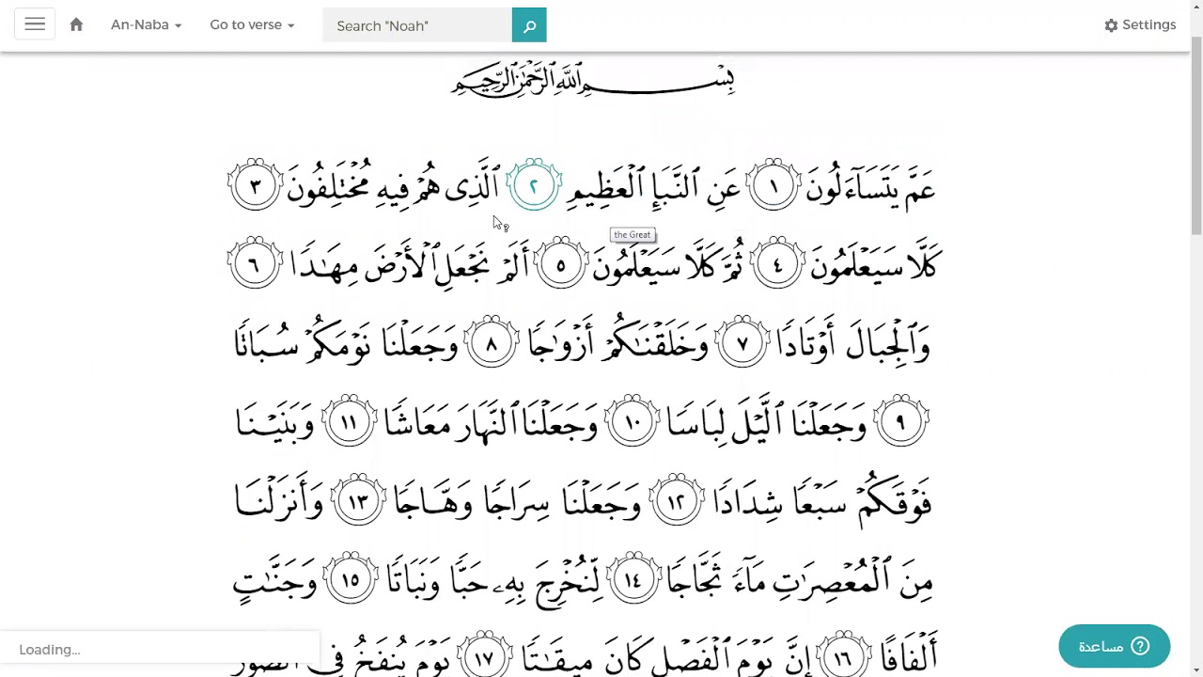
Task: Go to the home page icon
Action: pyautogui.click(x=76, y=25)
